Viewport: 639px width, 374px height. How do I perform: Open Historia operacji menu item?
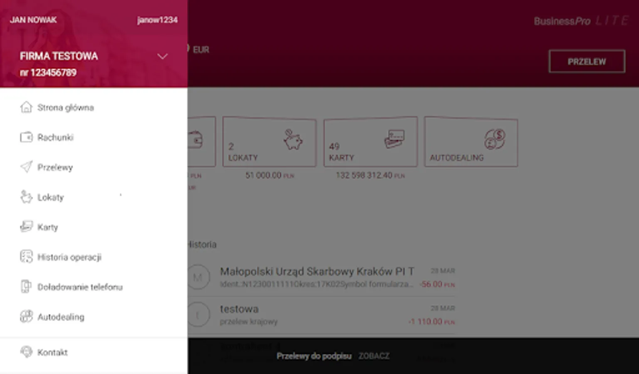pyautogui.click(x=94, y=257)
